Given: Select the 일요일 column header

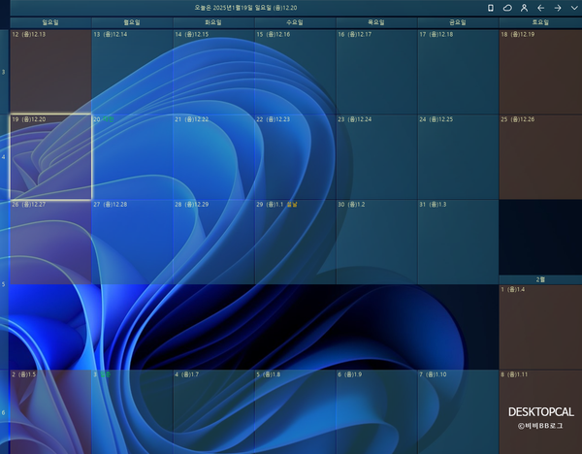Looking at the screenshot, I should coord(50,22).
